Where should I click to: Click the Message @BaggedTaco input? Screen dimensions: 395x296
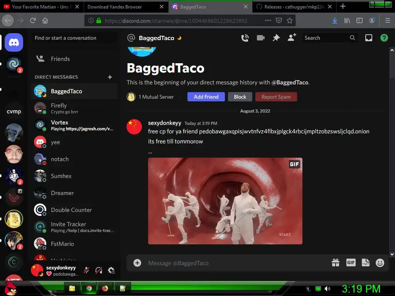pyautogui.click(x=237, y=263)
